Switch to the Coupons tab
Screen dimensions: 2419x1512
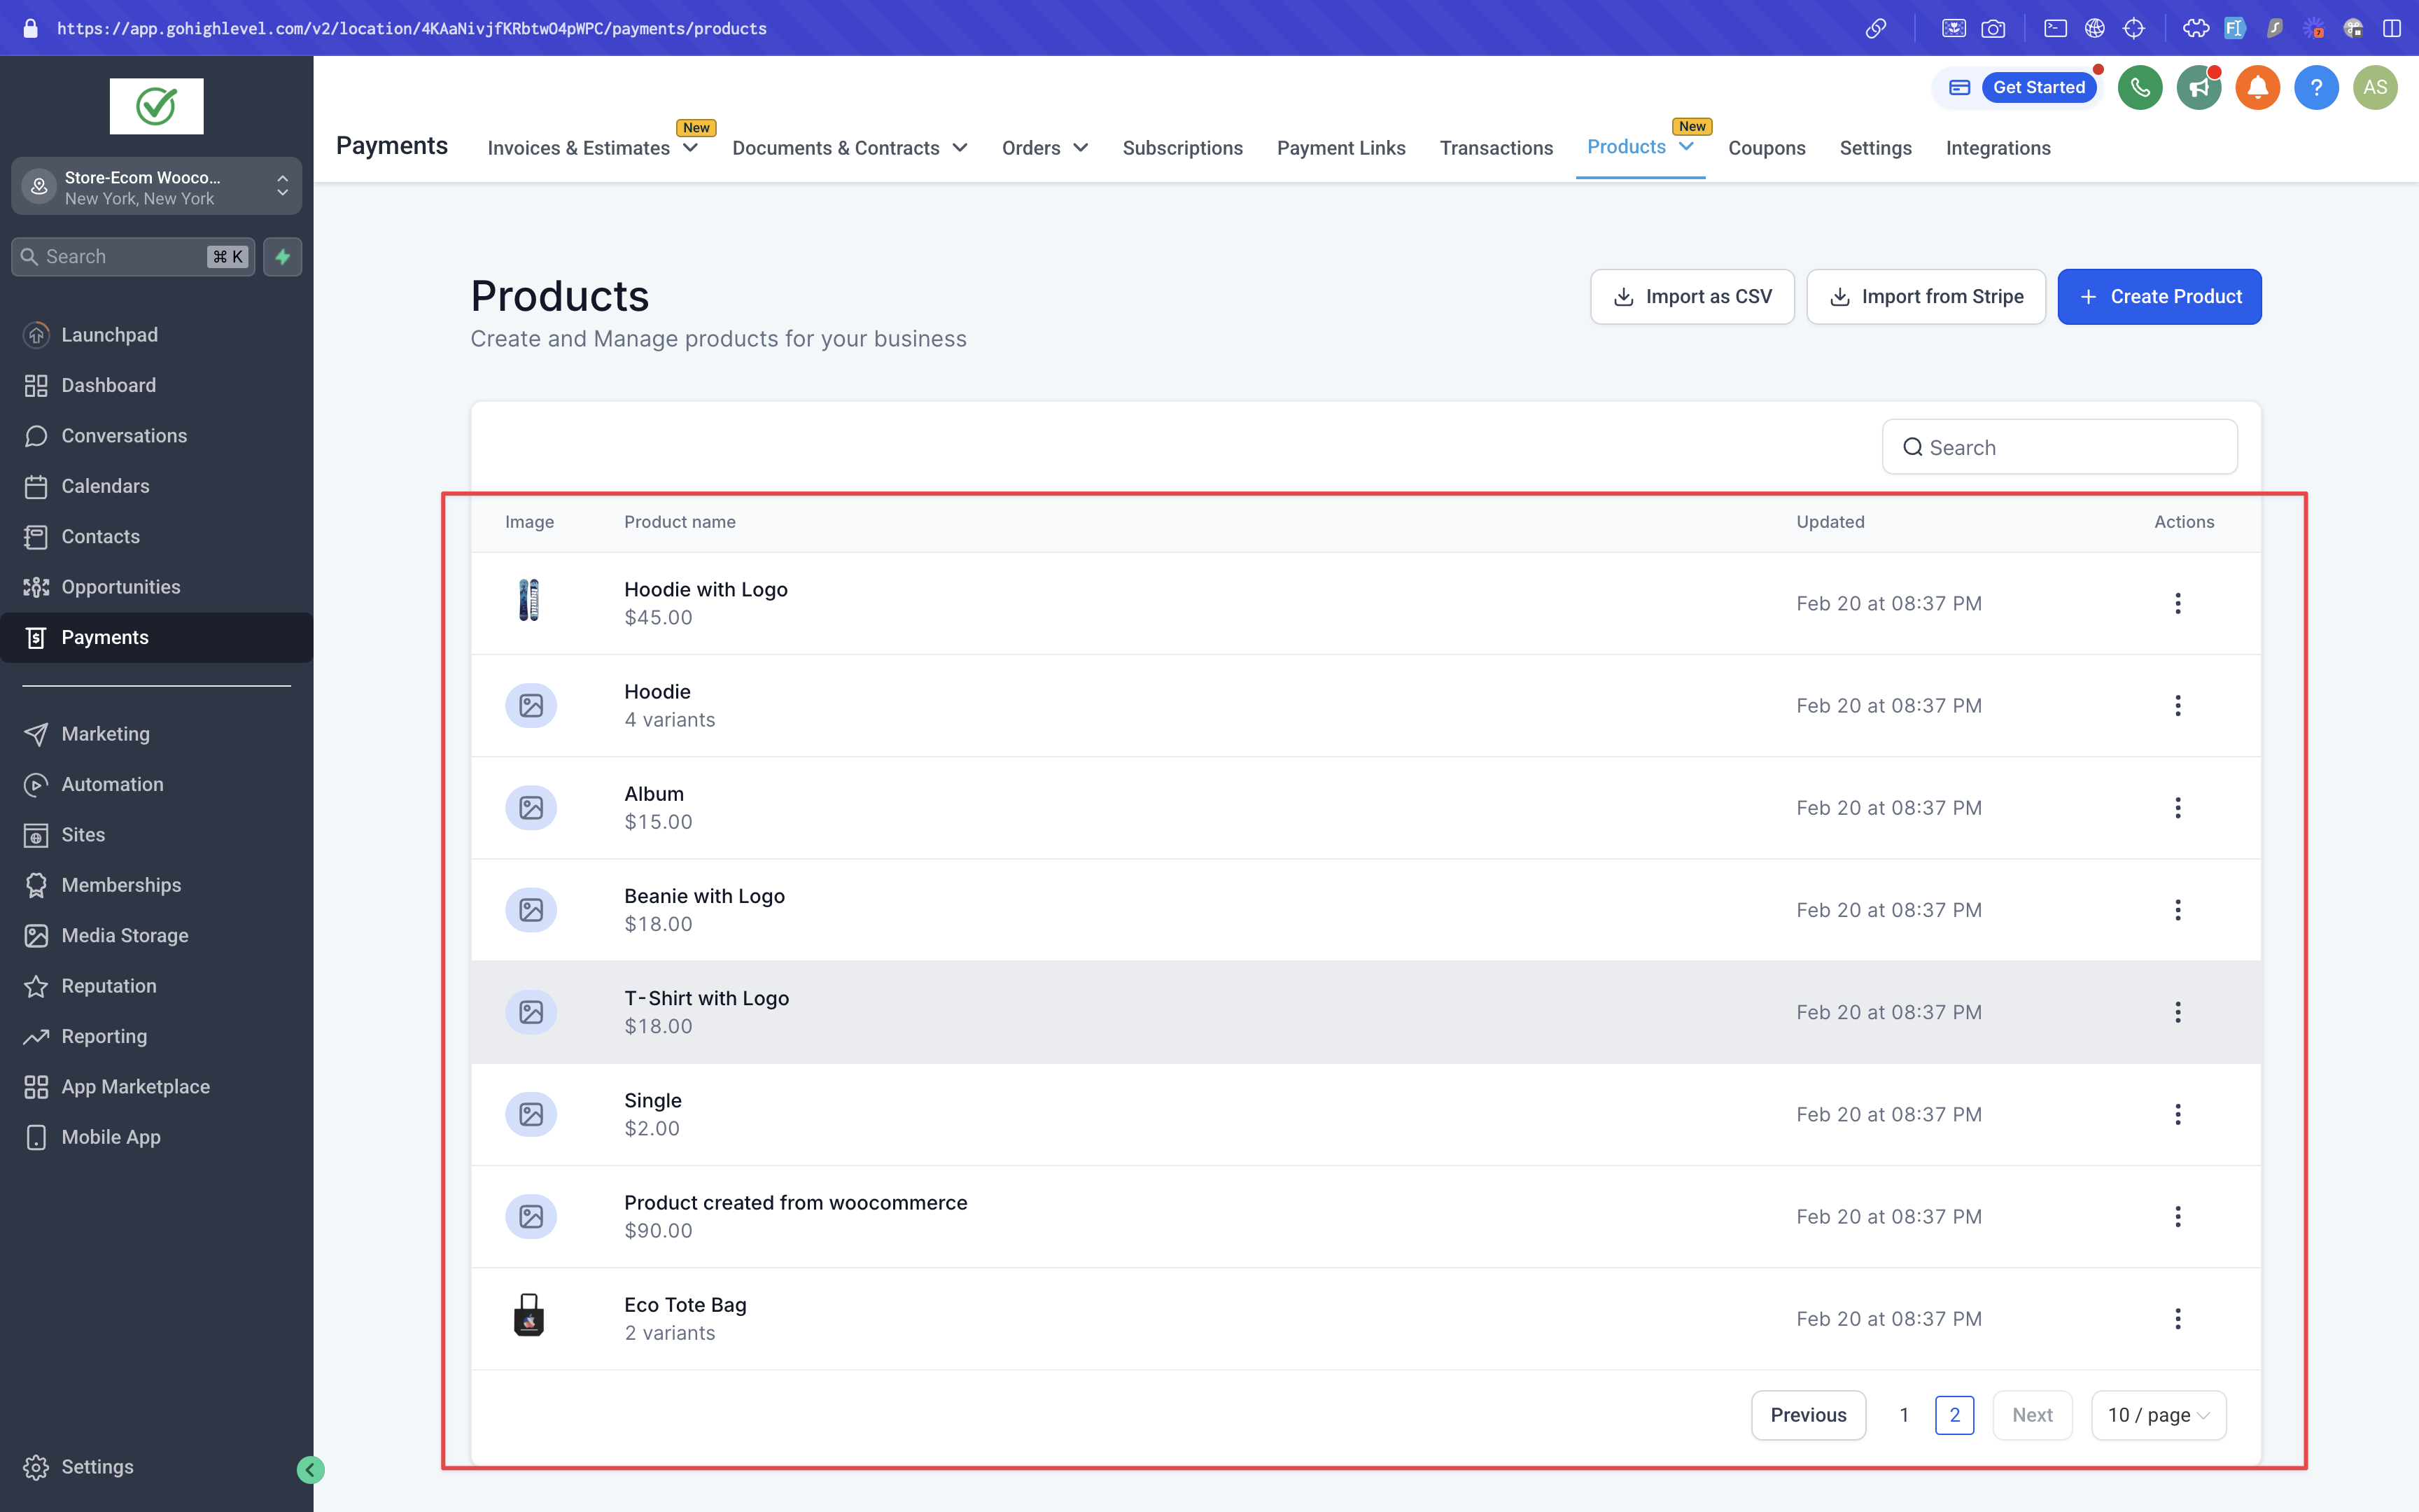point(1766,148)
